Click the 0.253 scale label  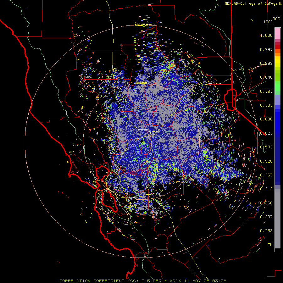point(266,231)
